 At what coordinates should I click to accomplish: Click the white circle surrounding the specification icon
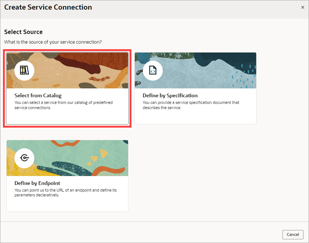[x=152, y=70]
